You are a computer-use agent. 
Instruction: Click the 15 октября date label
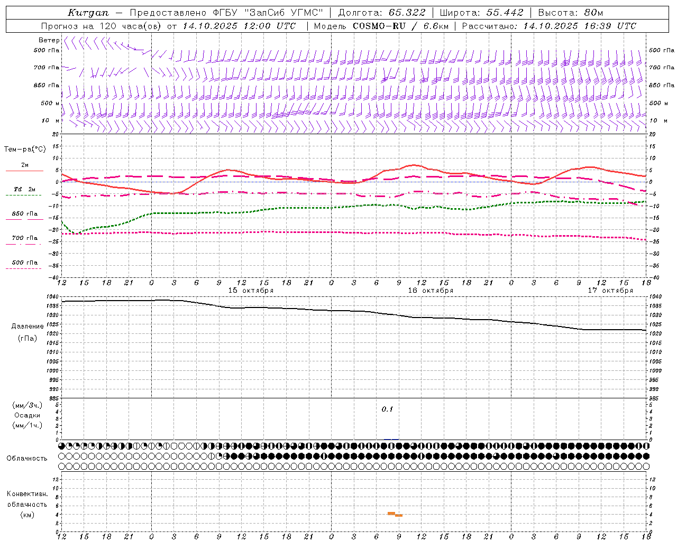click(251, 291)
